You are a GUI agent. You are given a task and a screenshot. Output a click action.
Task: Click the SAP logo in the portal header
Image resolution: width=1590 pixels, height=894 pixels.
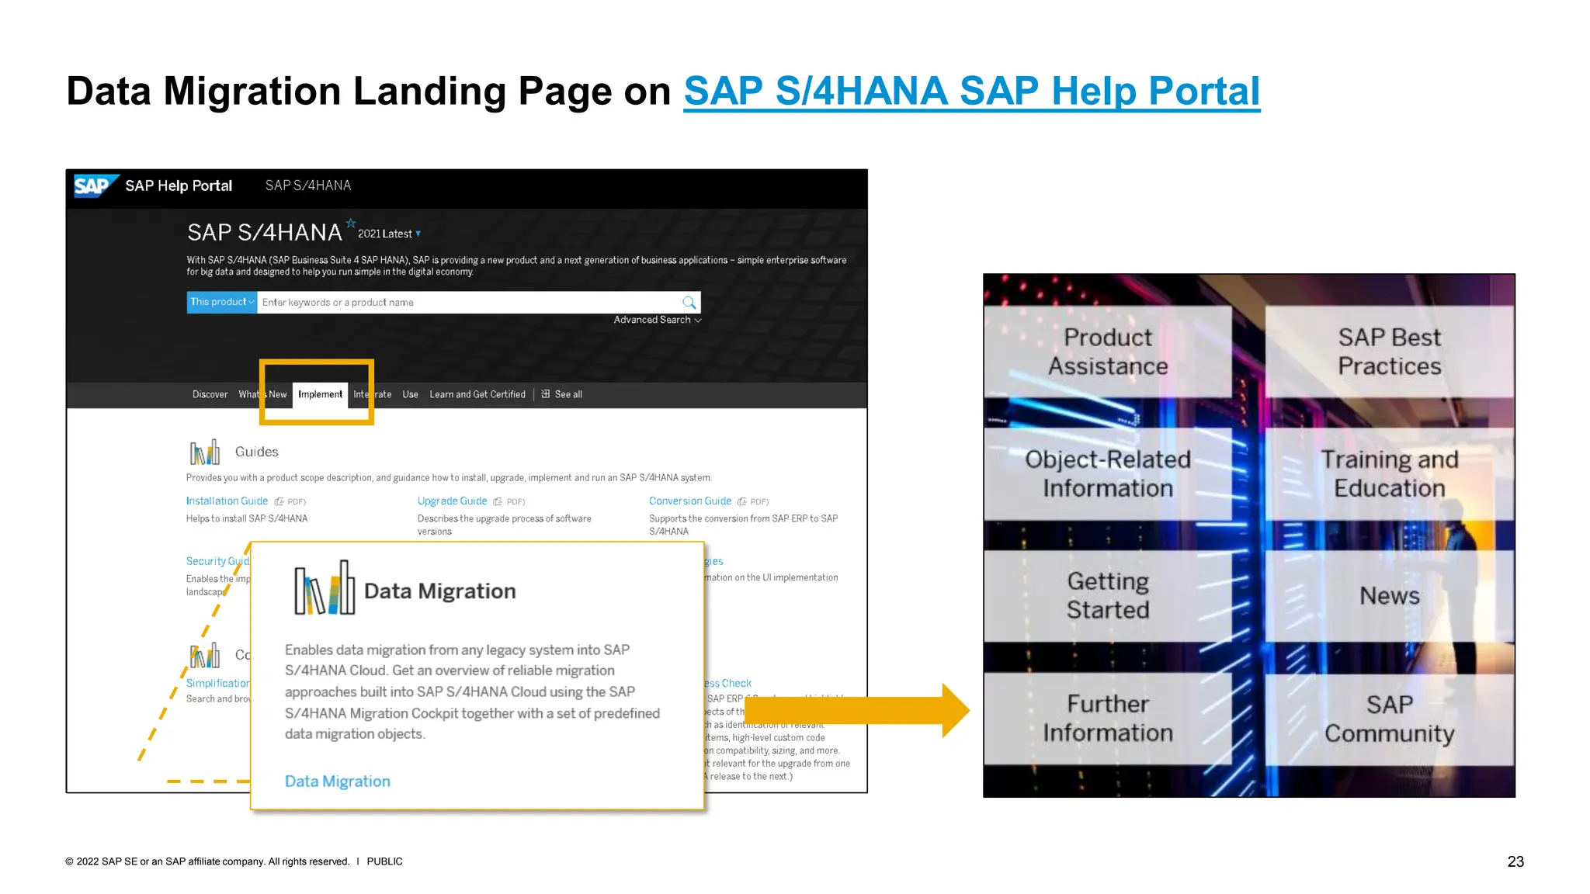pos(95,186)
